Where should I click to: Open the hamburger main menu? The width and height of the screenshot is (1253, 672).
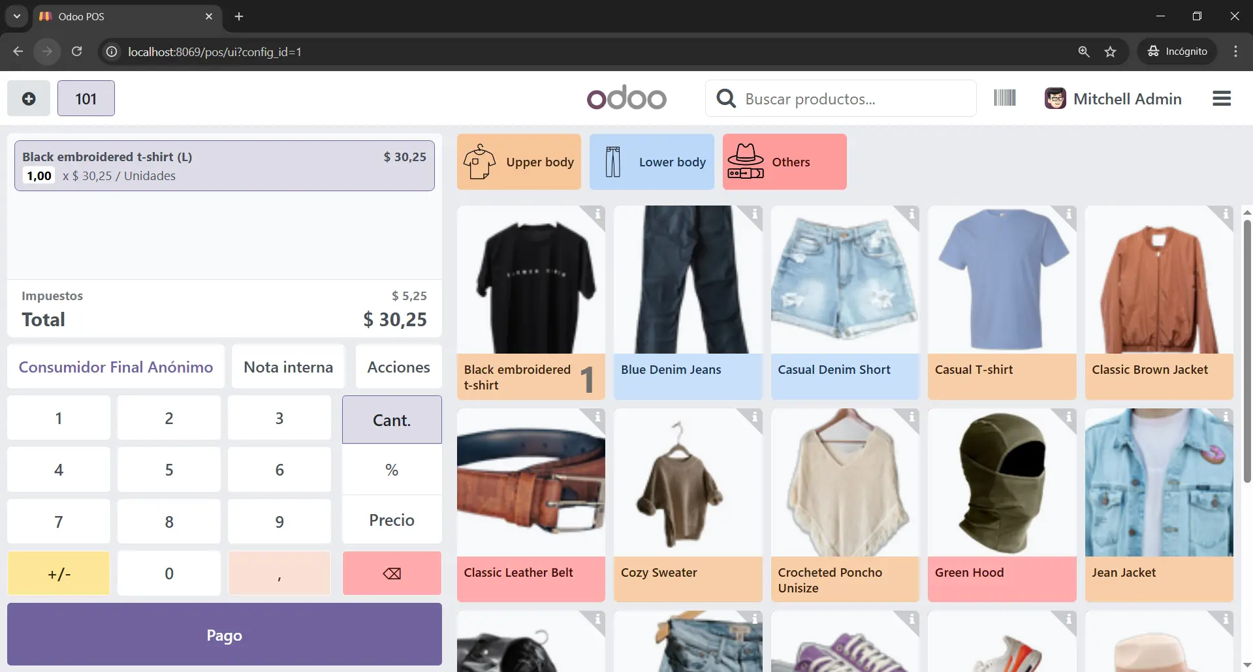point(1221,99)
